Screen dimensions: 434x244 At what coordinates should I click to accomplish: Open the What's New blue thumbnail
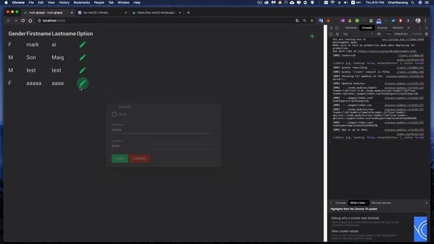coord(420,229)
